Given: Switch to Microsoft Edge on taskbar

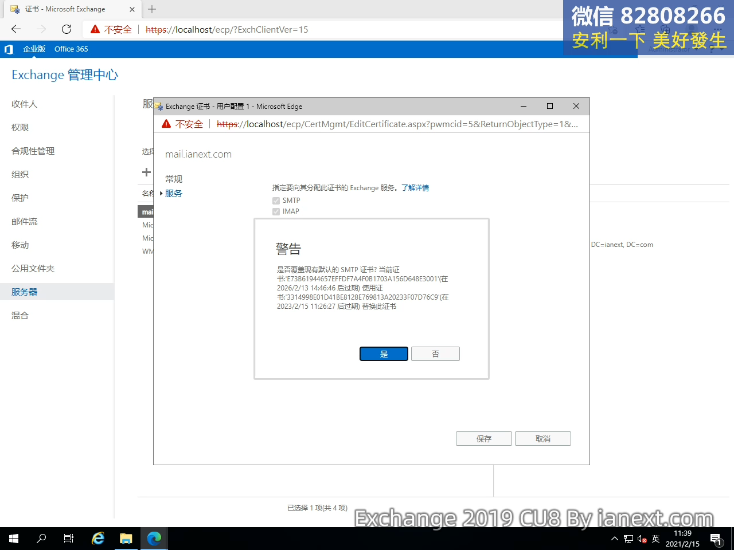Looking at the screenshot, I should 154,539.
